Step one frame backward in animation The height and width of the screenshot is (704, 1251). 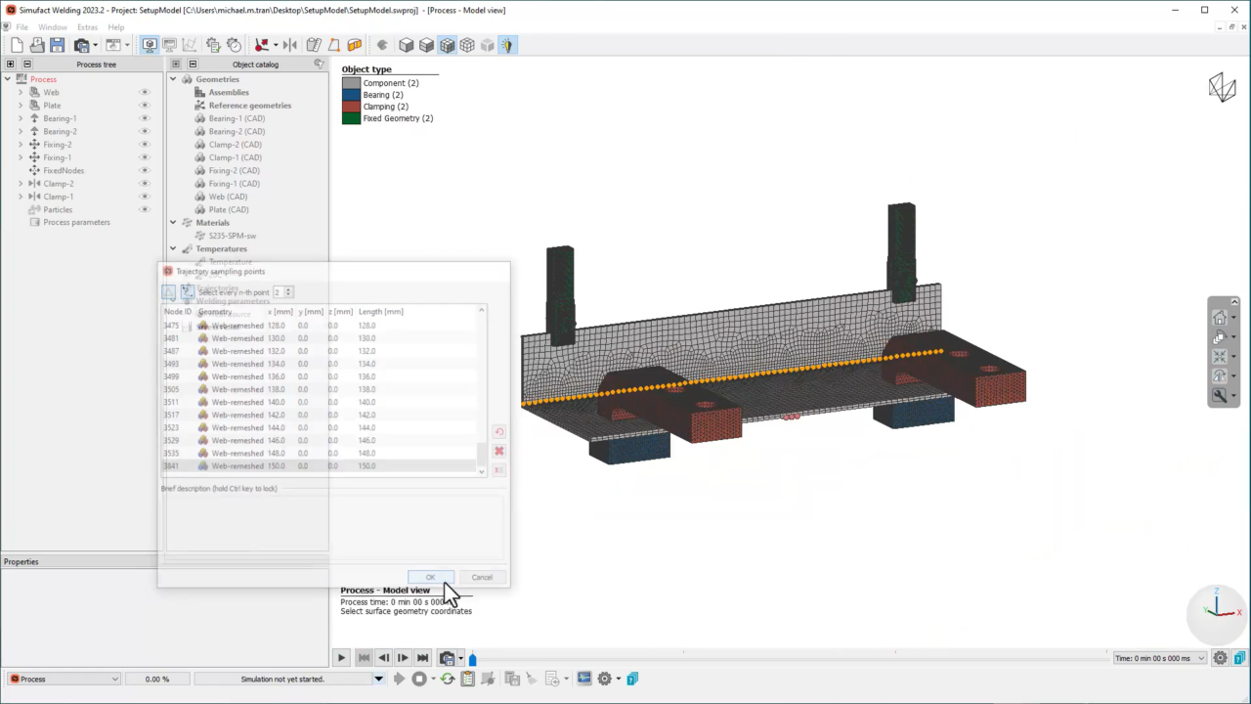[x=383, y=658]
